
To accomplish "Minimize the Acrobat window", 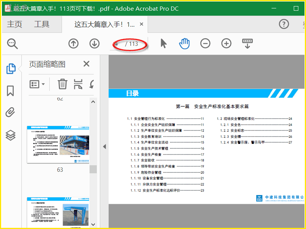I will 274,8.
